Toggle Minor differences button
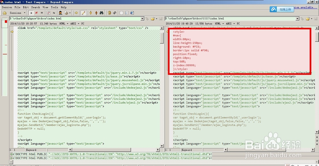Image resolution: width=319 pixels, height=166 pixels. [x=54, y=13]
